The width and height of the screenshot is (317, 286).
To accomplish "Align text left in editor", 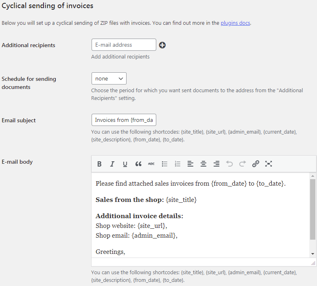I will [190, 164].
